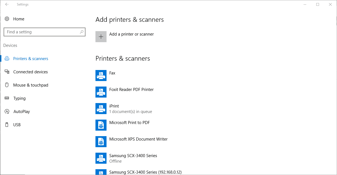Focus the Find a setting search box

click(45, 32)
